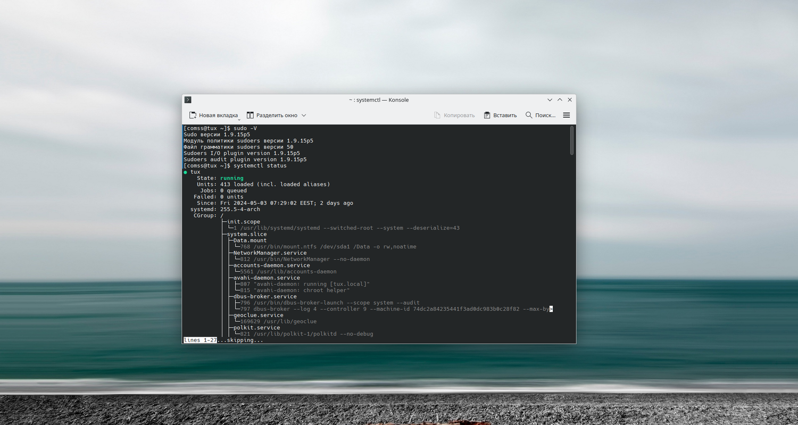Click the line "Sudo версии 1.9.15p5"
The width and height of the screenshot is (798, 425).
click(217, 135)
